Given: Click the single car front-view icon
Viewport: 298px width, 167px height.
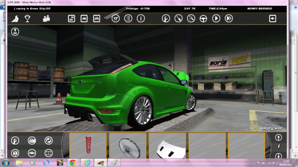Looking at the screenshot, I should click(84, 19).
